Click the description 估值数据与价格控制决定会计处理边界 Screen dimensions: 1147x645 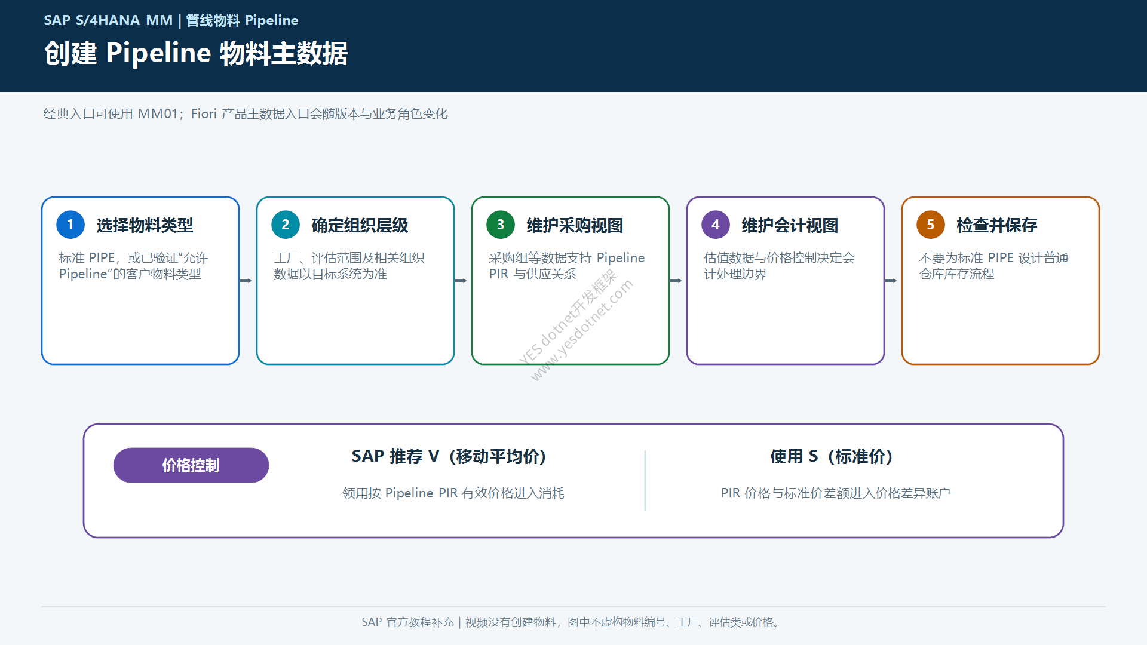tap(780, 266)
